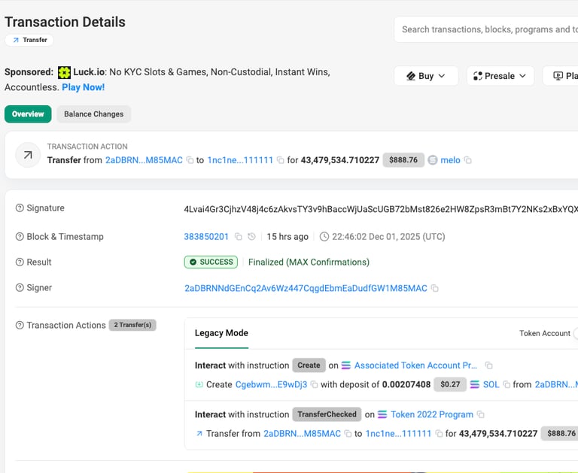Copy sender address in Transaction Action summary
The width and height of the screenshot is (578, 473).
click(190, 160)
